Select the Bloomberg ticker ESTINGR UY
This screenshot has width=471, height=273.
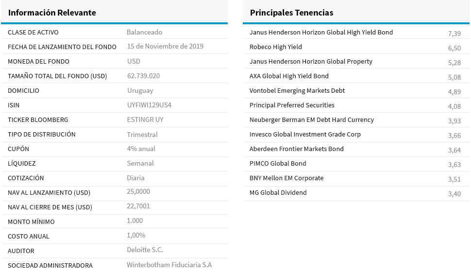[x=146, y=119]
